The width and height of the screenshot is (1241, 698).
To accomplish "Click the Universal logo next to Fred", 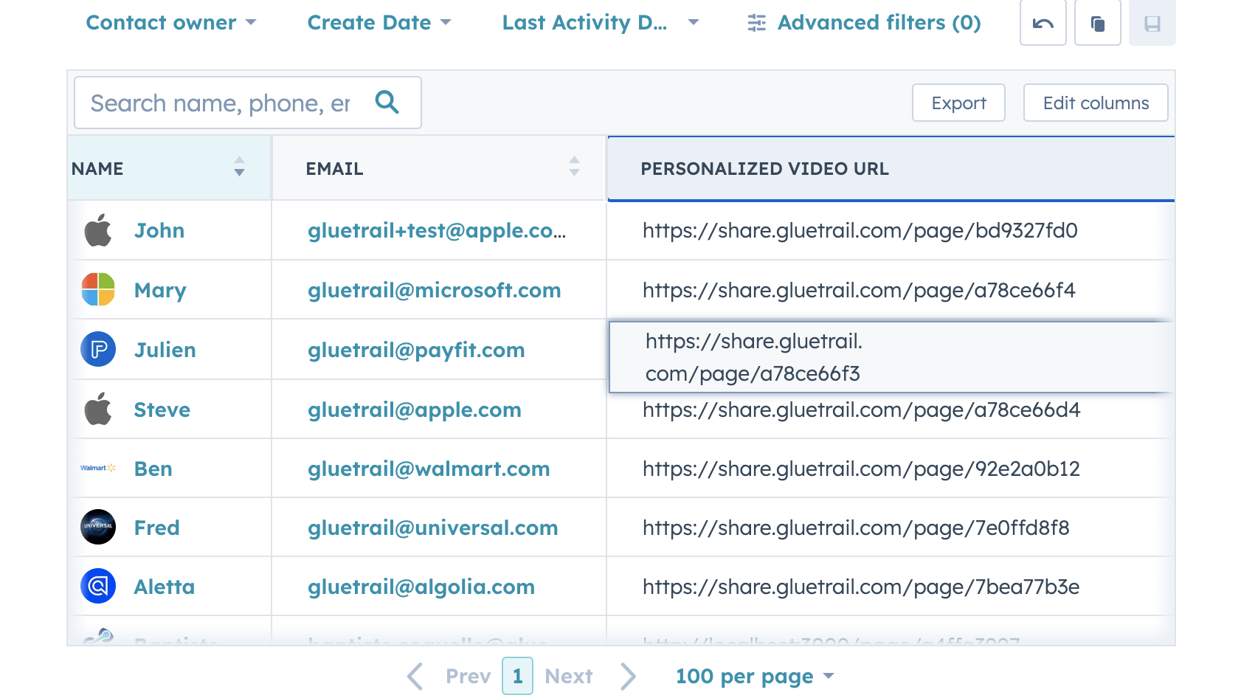I will (x=98, y=527).
